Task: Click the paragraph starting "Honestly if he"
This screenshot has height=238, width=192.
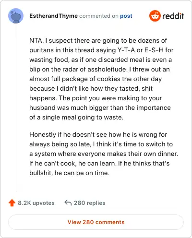Action: (x=104, y=154)
